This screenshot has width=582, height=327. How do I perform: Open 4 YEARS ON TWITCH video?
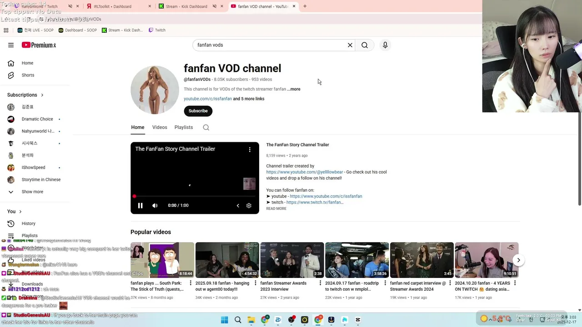[487, 260]
